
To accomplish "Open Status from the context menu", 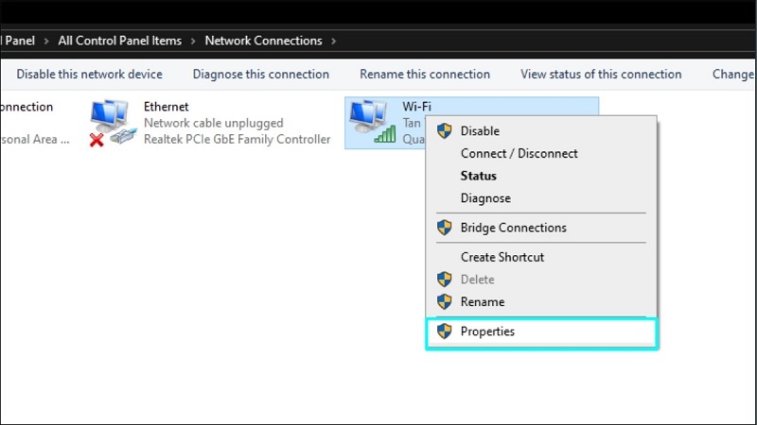I will tap(478, 176).
